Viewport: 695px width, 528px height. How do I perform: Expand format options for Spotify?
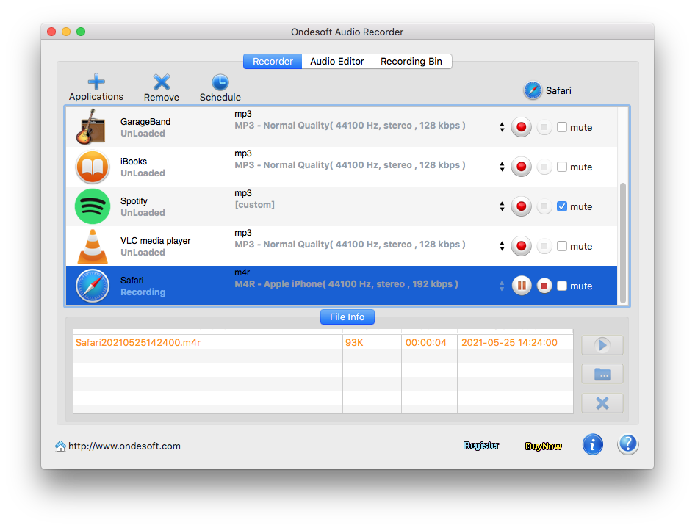click(502, 206)
